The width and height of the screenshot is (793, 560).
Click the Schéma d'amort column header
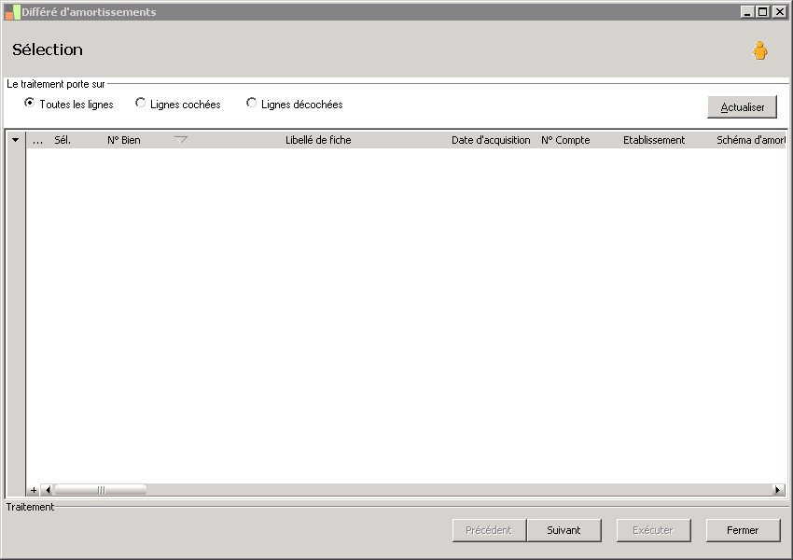click(750, 140)
